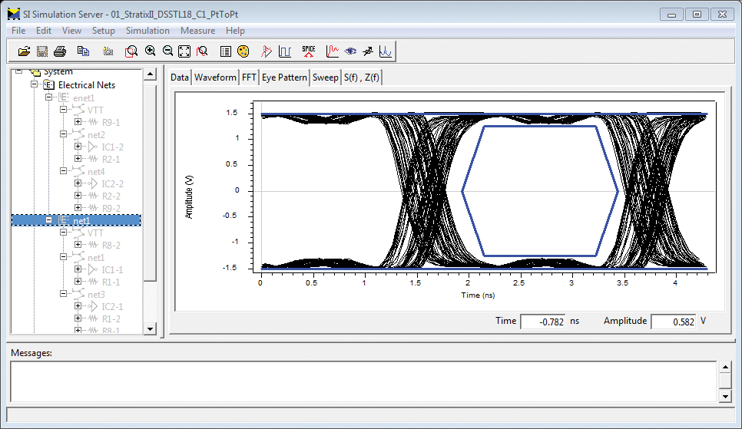Click the Open file folder icon
This screenshot has height=429, width=742.
tap(24, 51)
